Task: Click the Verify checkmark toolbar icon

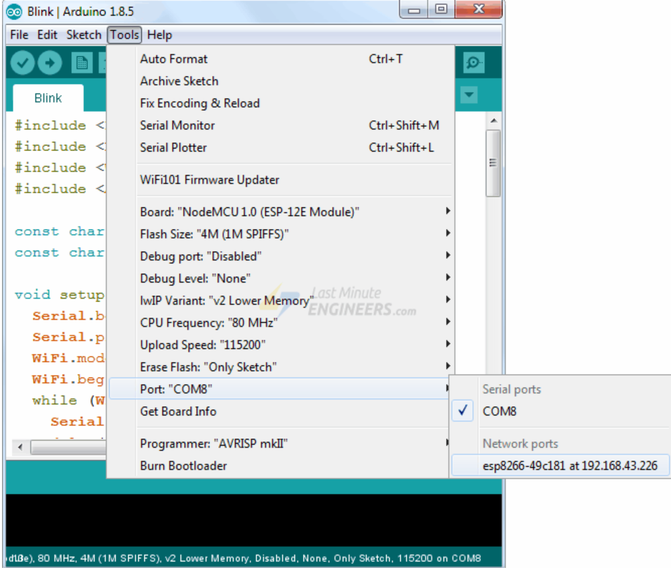Action: coord(22,63)
